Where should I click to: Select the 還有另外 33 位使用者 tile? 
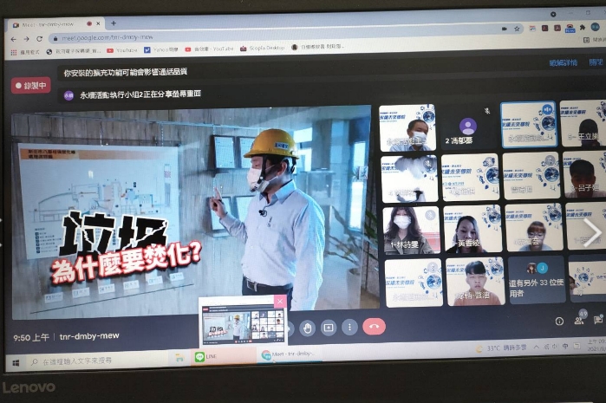(x=537, y=280)
